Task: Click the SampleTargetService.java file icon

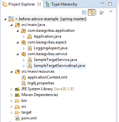Action: click(30, 60)
